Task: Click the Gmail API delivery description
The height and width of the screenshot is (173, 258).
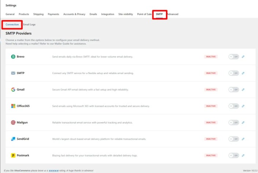Action: click(90, 90)
